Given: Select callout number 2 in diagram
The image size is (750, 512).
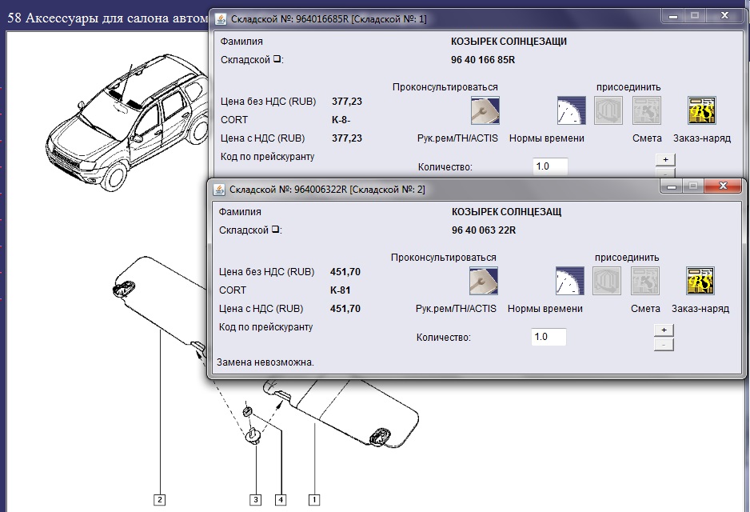Looking at the screenshot, I should coord(160,500).
